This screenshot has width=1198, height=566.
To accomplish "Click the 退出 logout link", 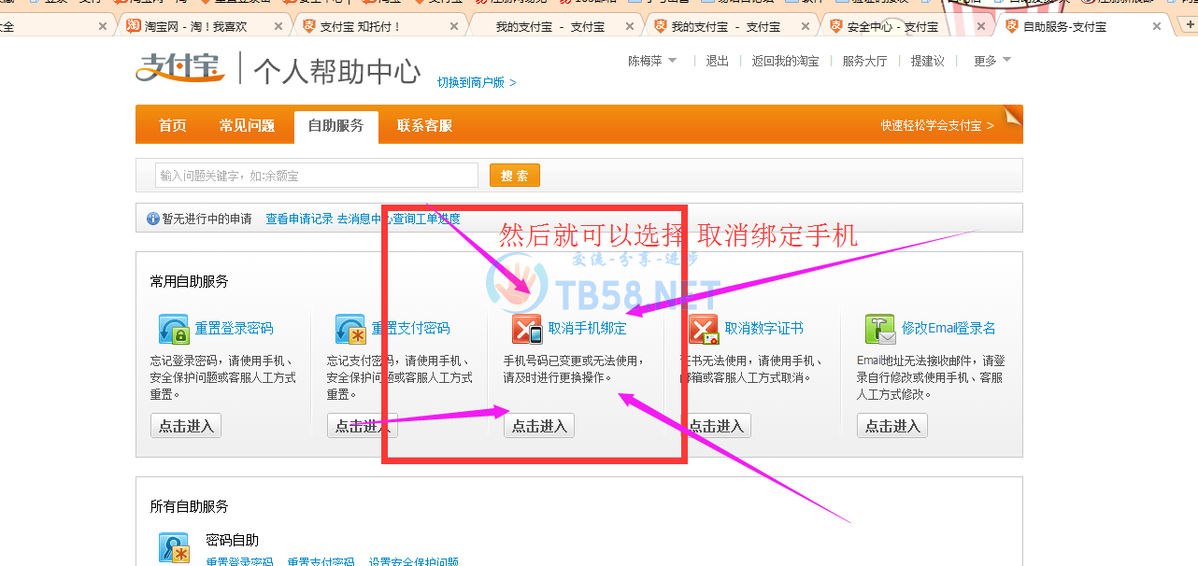I will (718, 61).
